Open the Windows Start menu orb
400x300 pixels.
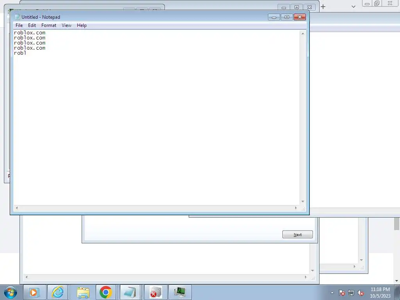[x=11, y=292]
